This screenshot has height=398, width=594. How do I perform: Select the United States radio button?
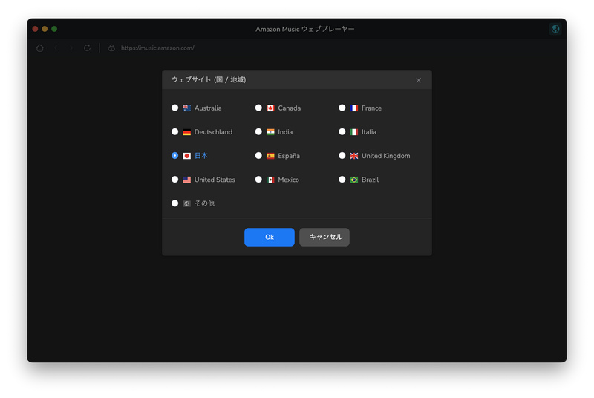174,180
